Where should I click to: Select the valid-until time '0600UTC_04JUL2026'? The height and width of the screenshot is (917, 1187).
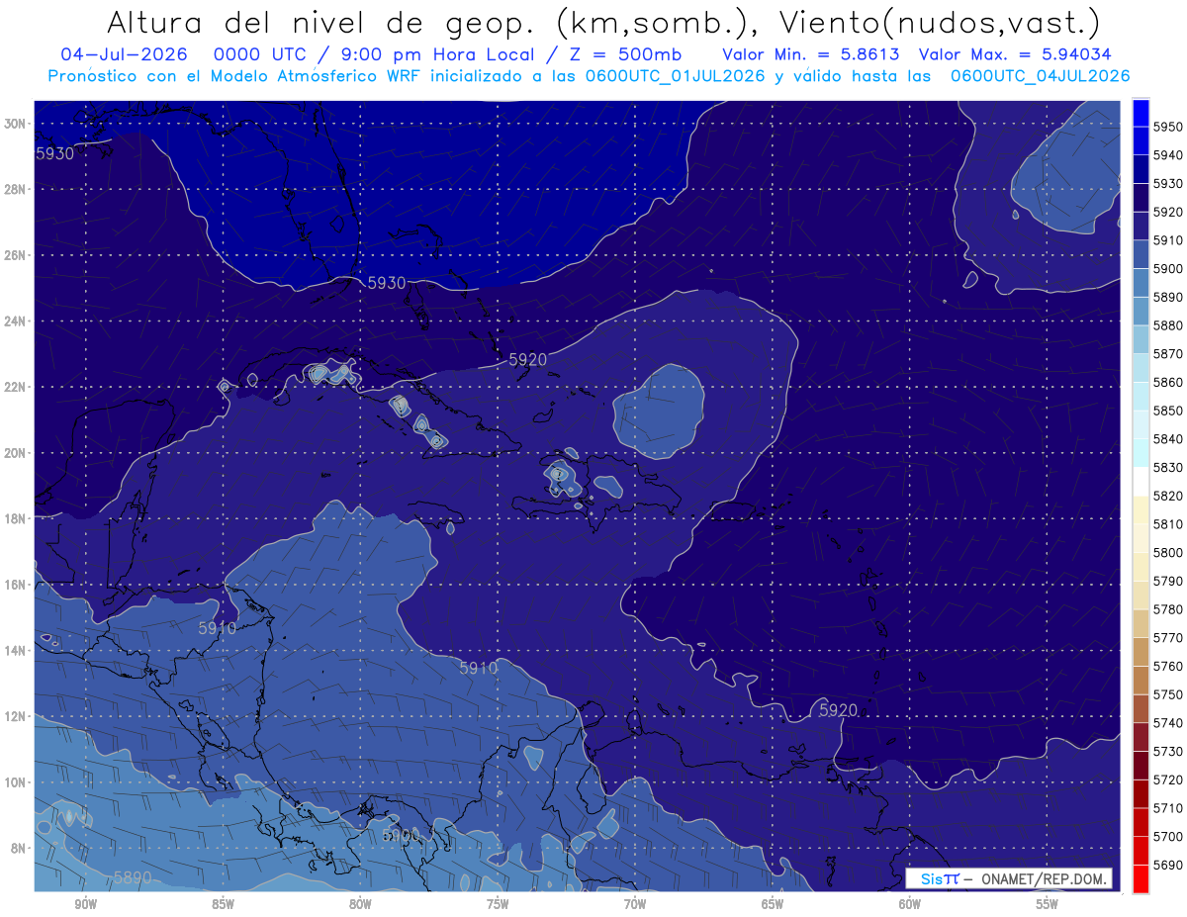1041,75
